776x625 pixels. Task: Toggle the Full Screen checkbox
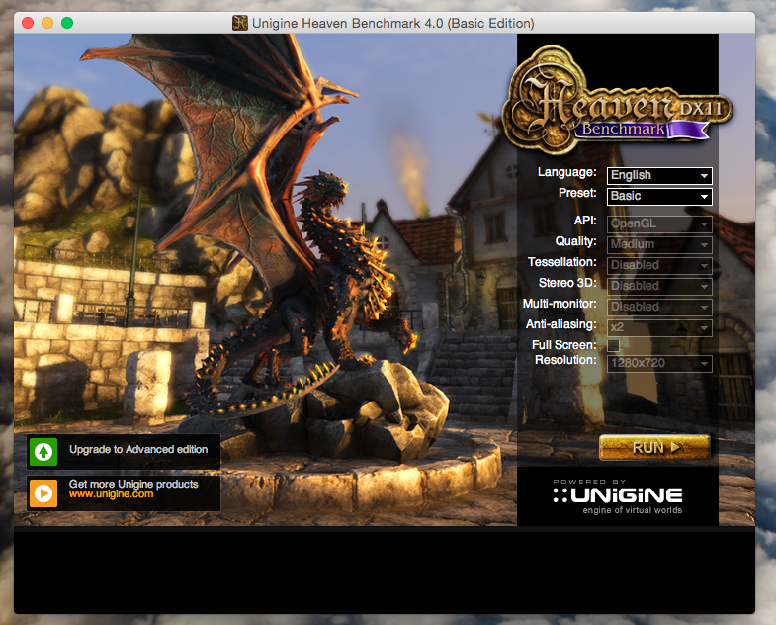(x=613, y=345)
